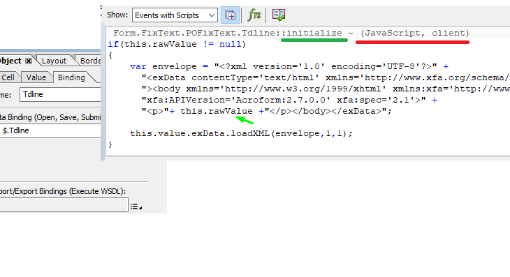Viewport: 510px width, 277px height.
Task: Click the xfa:APIVersion string line
Action: click(289, 100)
